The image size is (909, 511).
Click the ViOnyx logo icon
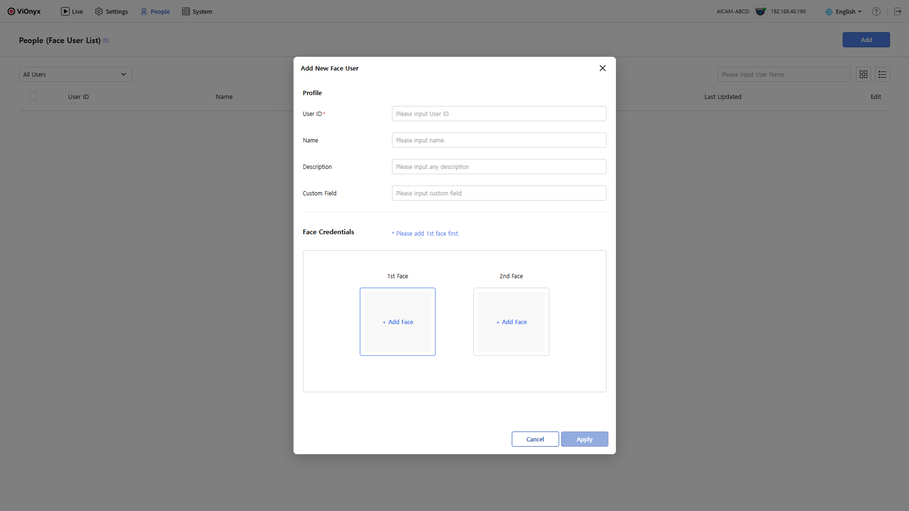pyautogui.click(x=11, y=11)
